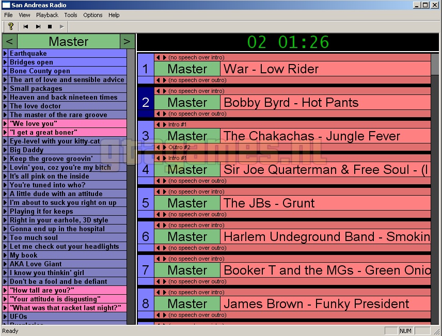Select "Heaven and back nineteen times" entry
Viewport: 442px width, 336px height.
[x=67, y=97]
